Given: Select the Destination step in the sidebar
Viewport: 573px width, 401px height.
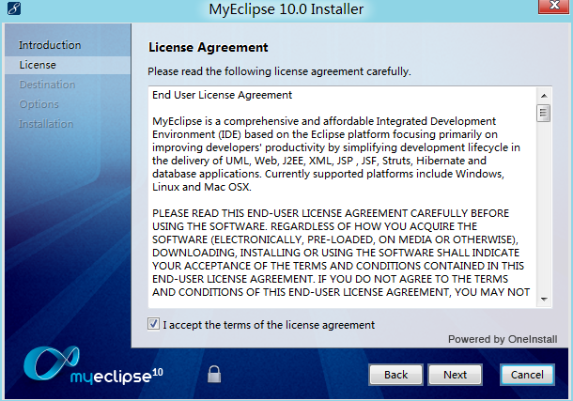Looking at the screenshot, I should click(x=47, y=85).
